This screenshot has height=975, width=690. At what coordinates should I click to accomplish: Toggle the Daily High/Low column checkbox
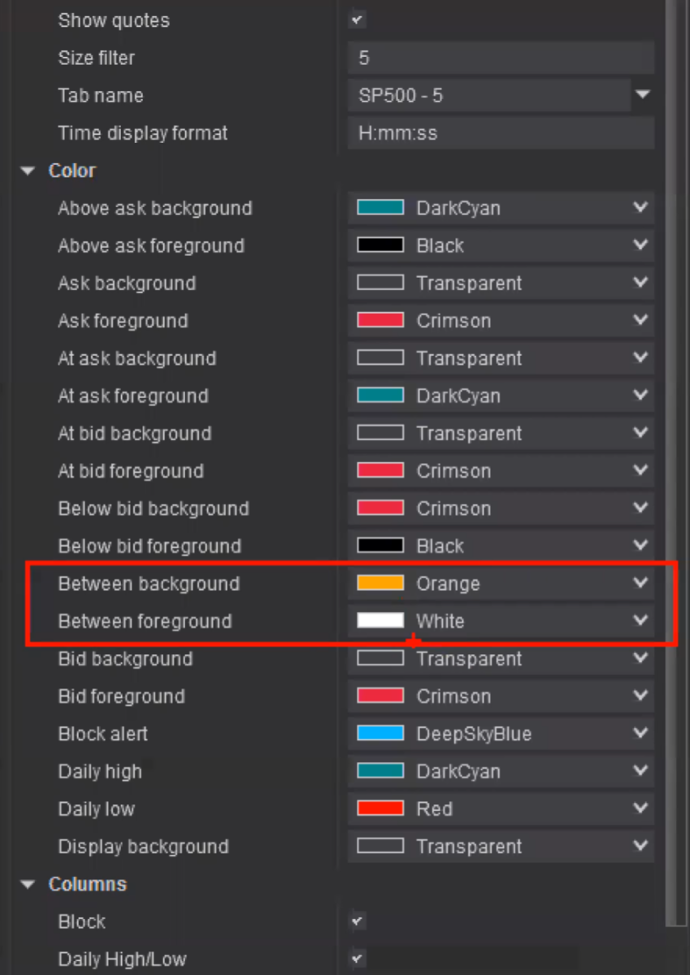[x=357, y=959]
